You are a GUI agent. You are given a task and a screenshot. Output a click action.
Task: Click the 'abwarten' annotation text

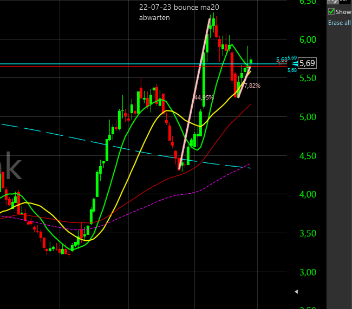(154, 17)
